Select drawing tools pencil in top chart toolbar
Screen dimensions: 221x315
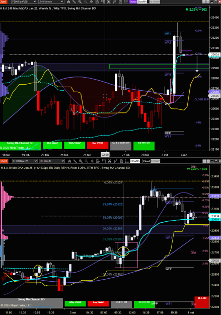pyautogui.click(x=74, y=2)
